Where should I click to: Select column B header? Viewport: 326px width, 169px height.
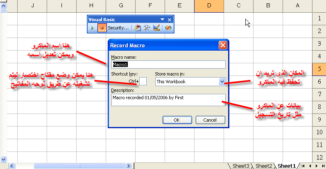tap(268, 6)
